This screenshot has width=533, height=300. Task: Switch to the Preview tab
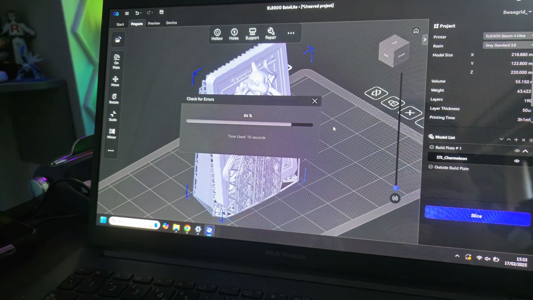(154, 23)
